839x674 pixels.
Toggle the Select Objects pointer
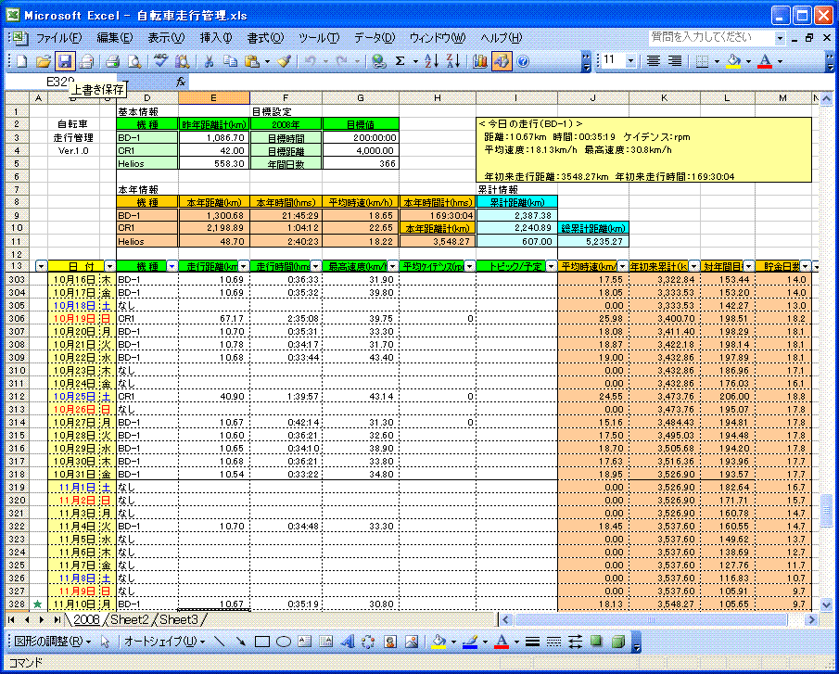pos(105,642)
